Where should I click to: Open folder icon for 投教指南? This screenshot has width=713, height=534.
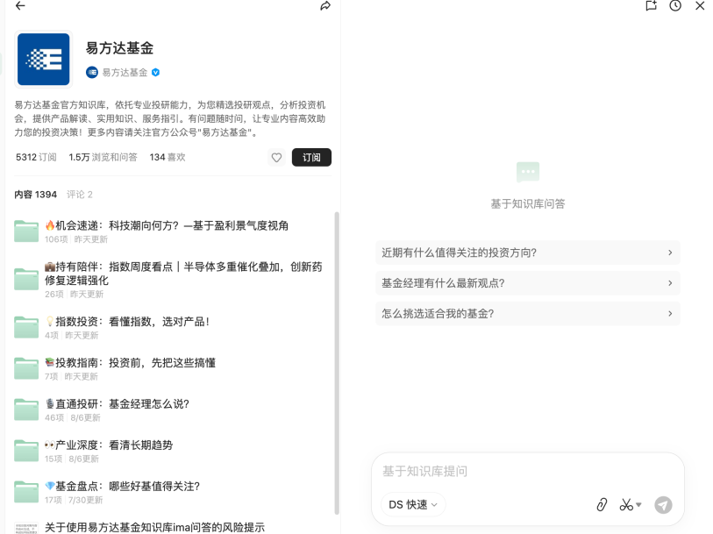coord(26,368)
